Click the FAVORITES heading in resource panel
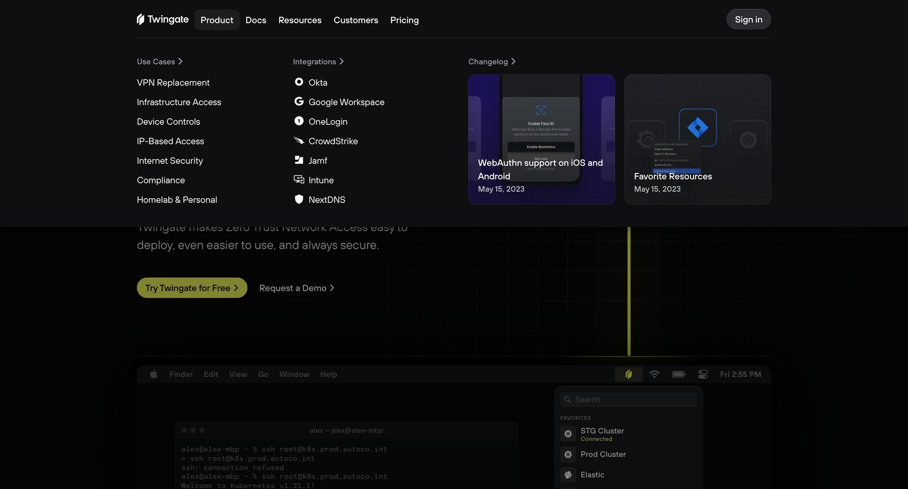908x489 pixels. point(575,418)
